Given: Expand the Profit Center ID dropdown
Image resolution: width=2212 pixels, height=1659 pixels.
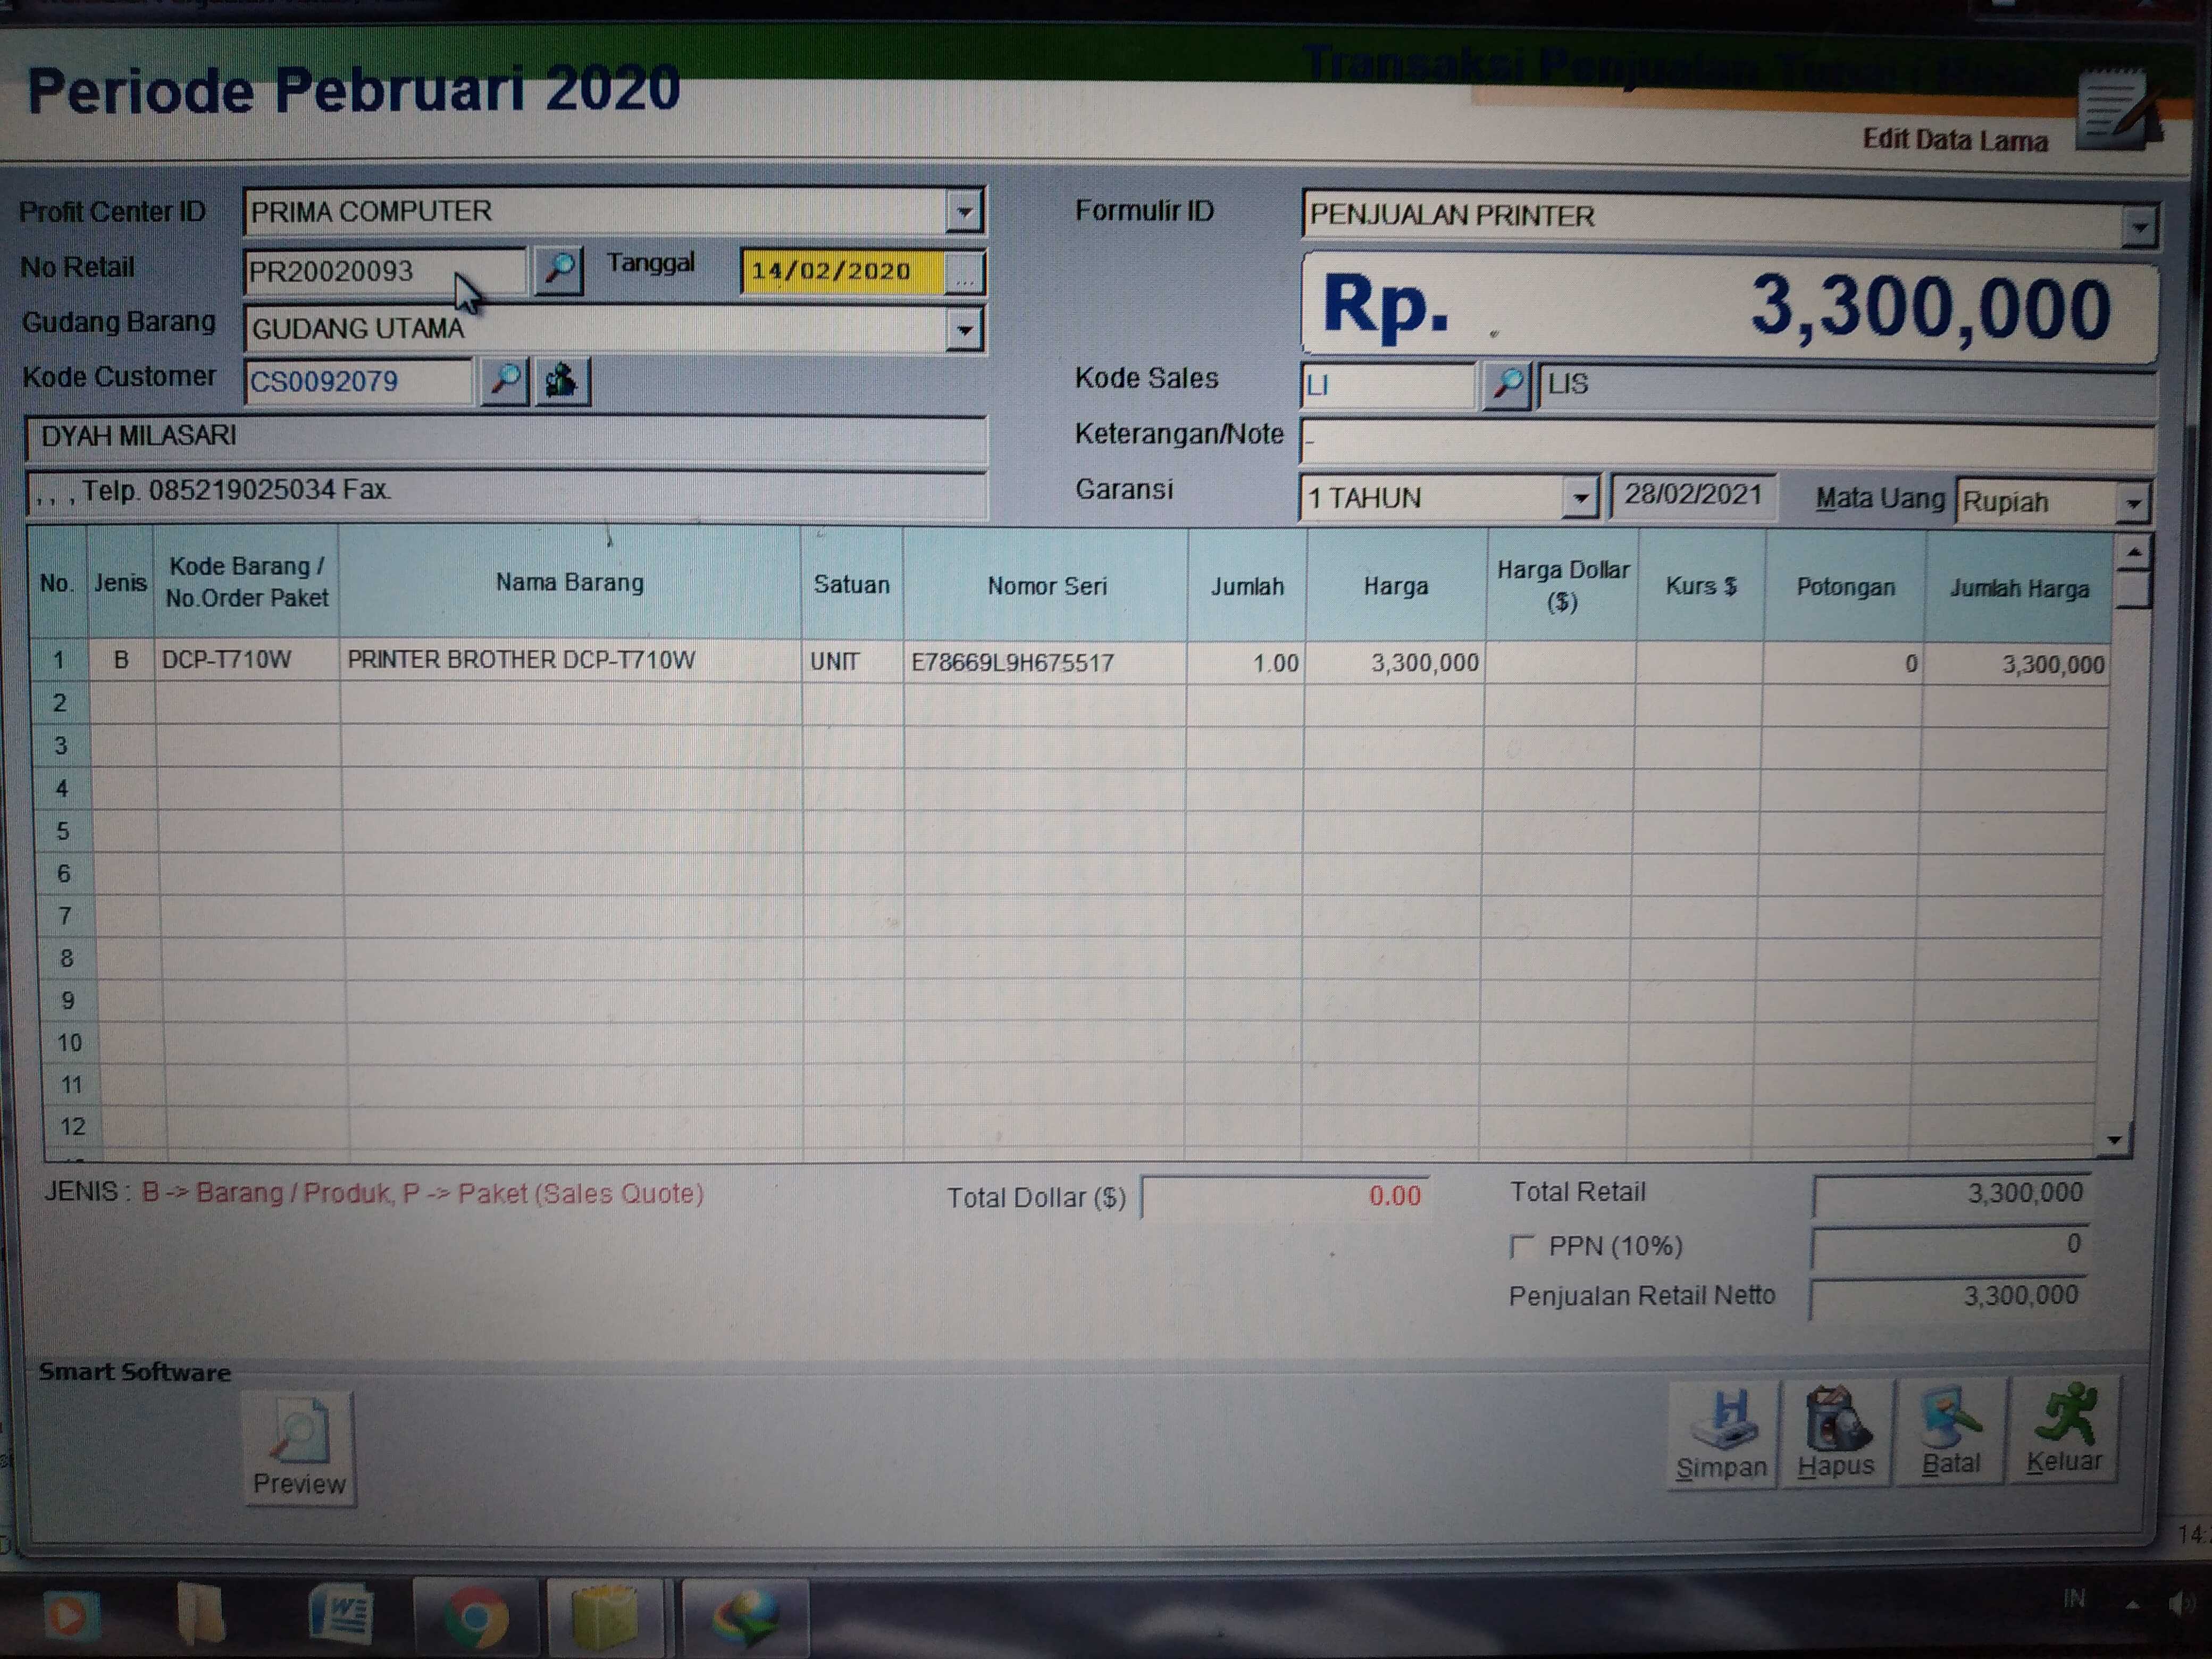Looking at the screenshot, I should 963,212.
